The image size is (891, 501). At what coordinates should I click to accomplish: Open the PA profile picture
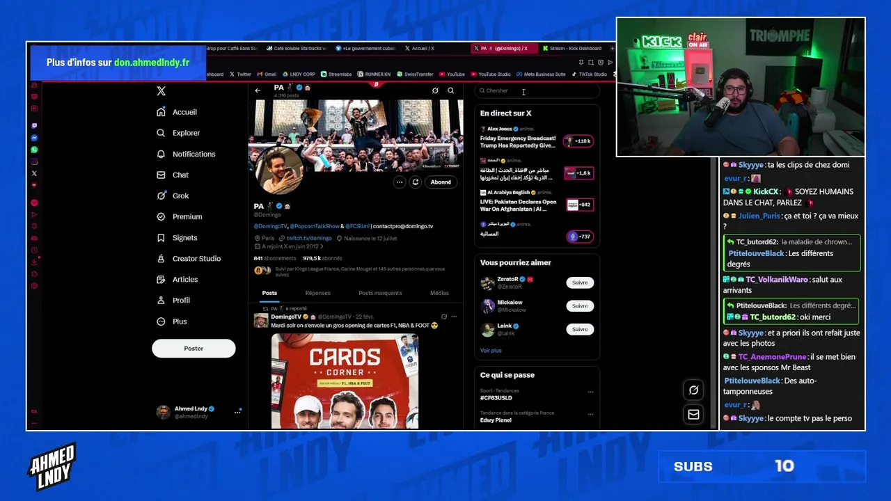pos(280,170)
